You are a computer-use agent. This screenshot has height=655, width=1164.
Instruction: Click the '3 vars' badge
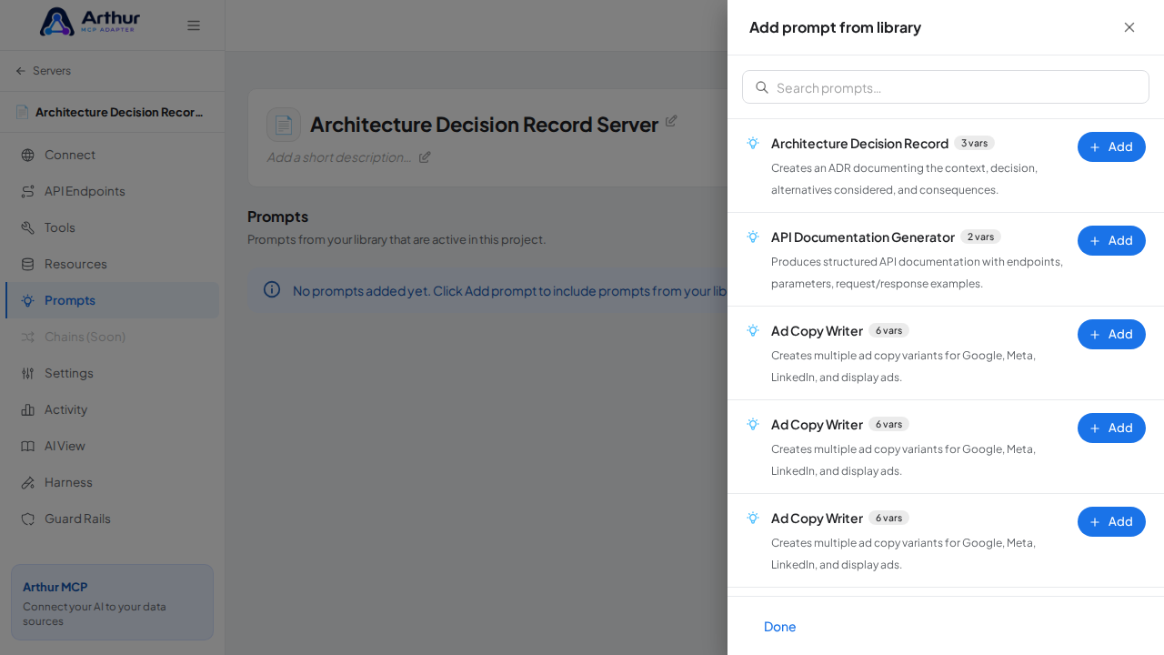(x=974, y=144)
